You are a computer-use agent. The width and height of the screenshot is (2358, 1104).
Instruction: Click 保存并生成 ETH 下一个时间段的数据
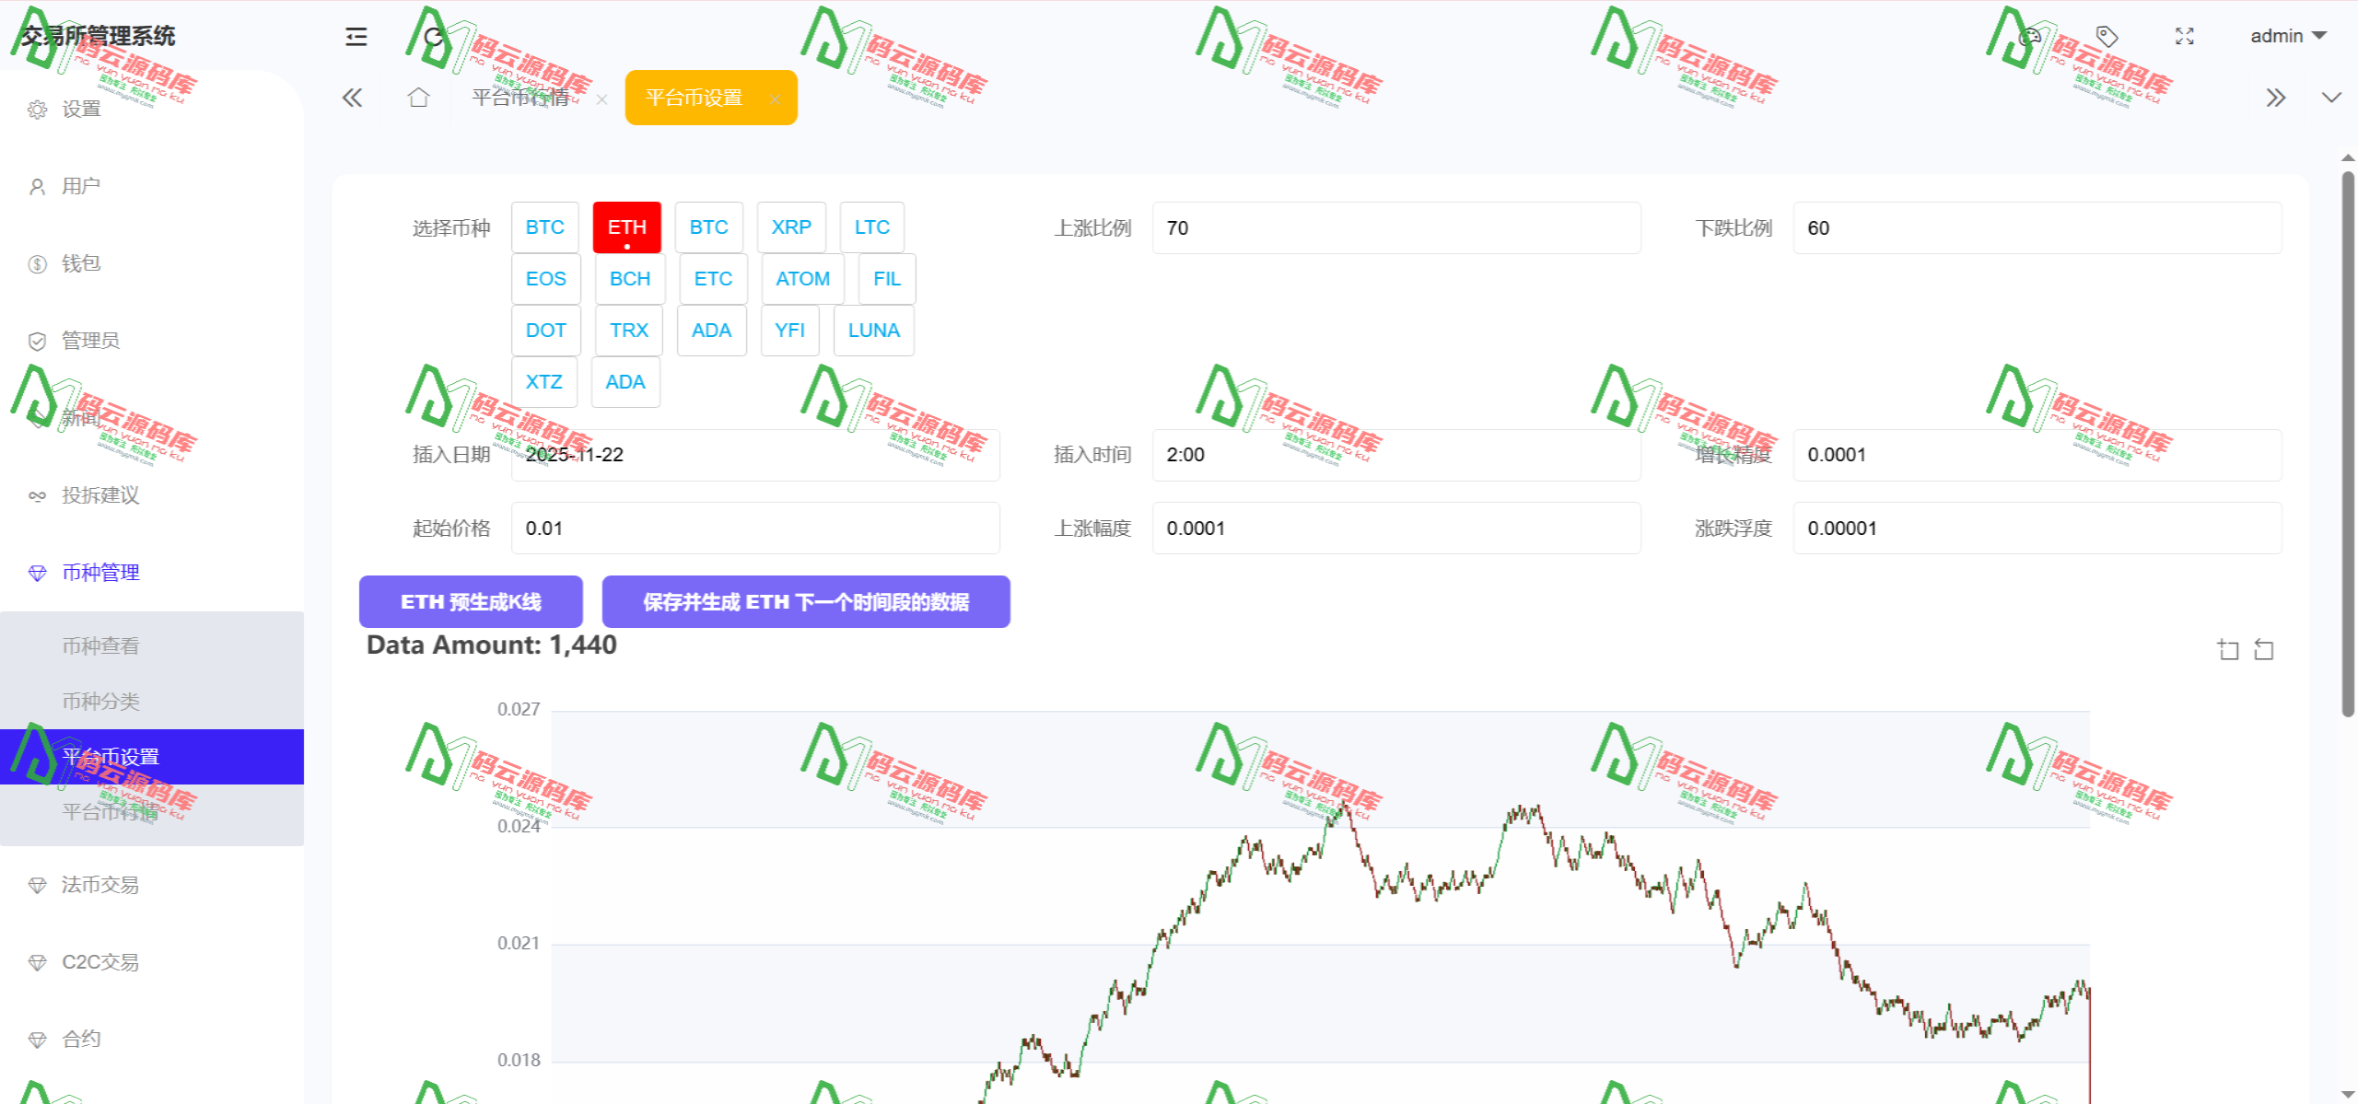click(x=806, y=601)
